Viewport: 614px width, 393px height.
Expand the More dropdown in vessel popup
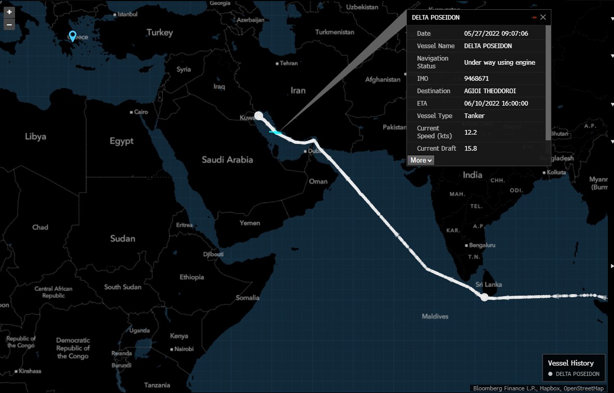point(421,161)
